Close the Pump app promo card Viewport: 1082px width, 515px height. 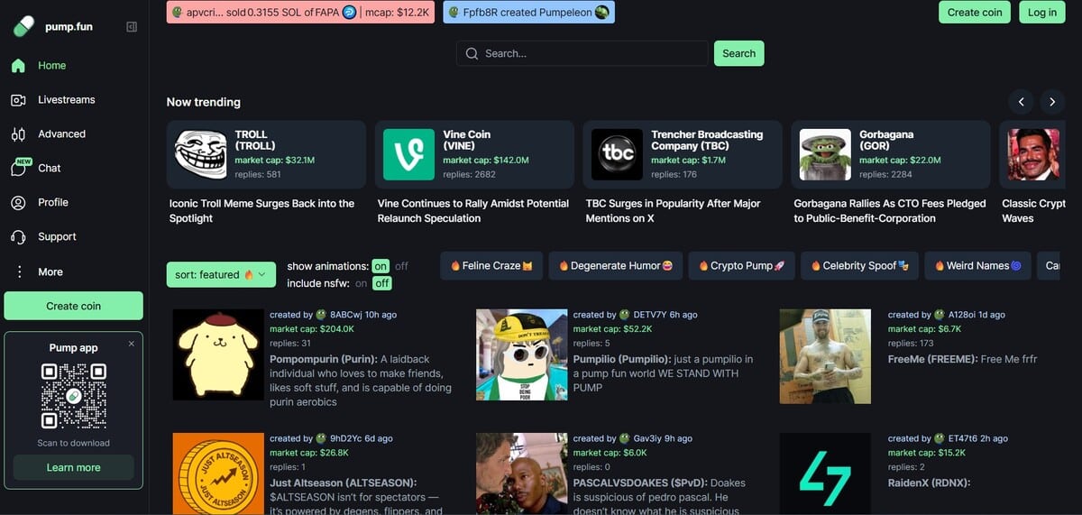[x=131, y=344]
